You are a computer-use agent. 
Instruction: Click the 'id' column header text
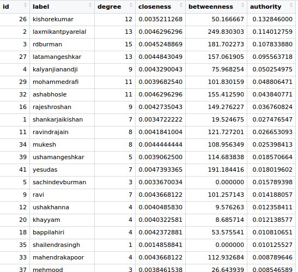tap(6, 7)
